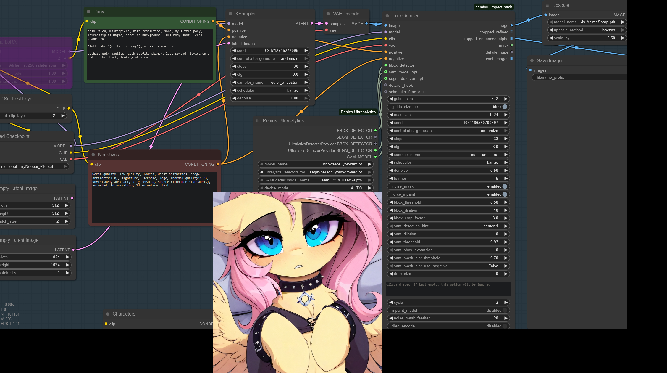The width and height of the screenshot is (667, 373).
Task: Open FaceDetailer scheduler karras dropdown
Action: pyautogui.click(x=448, y=163)
